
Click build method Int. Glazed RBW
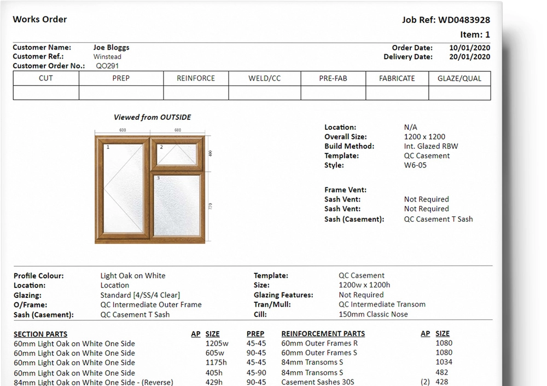pos(431,146)
